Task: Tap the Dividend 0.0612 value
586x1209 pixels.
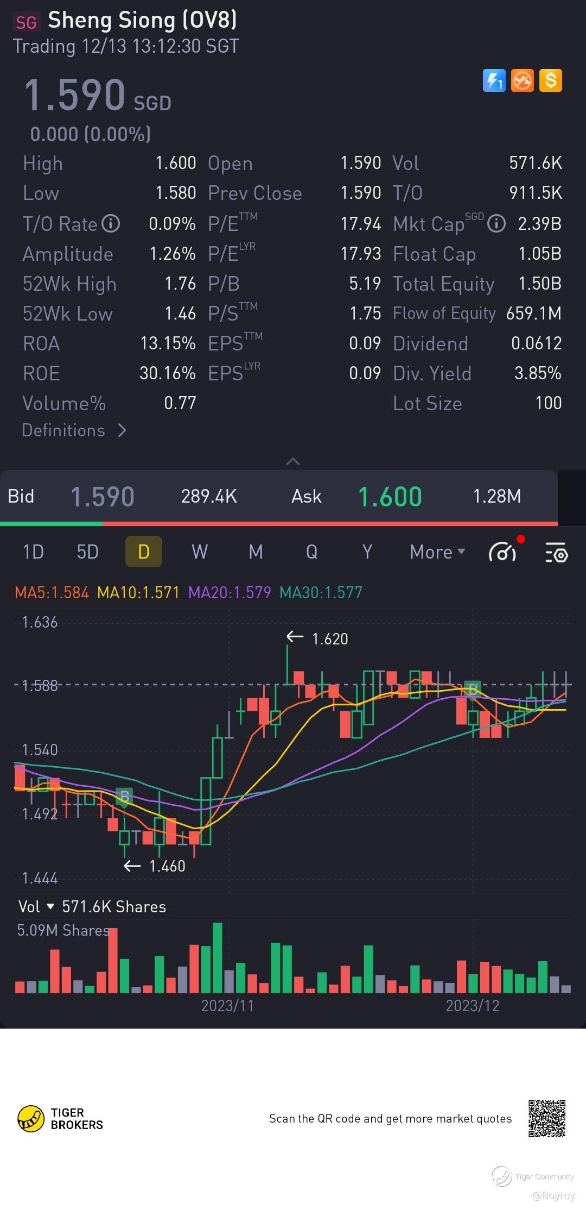Action: click(537, 343)
